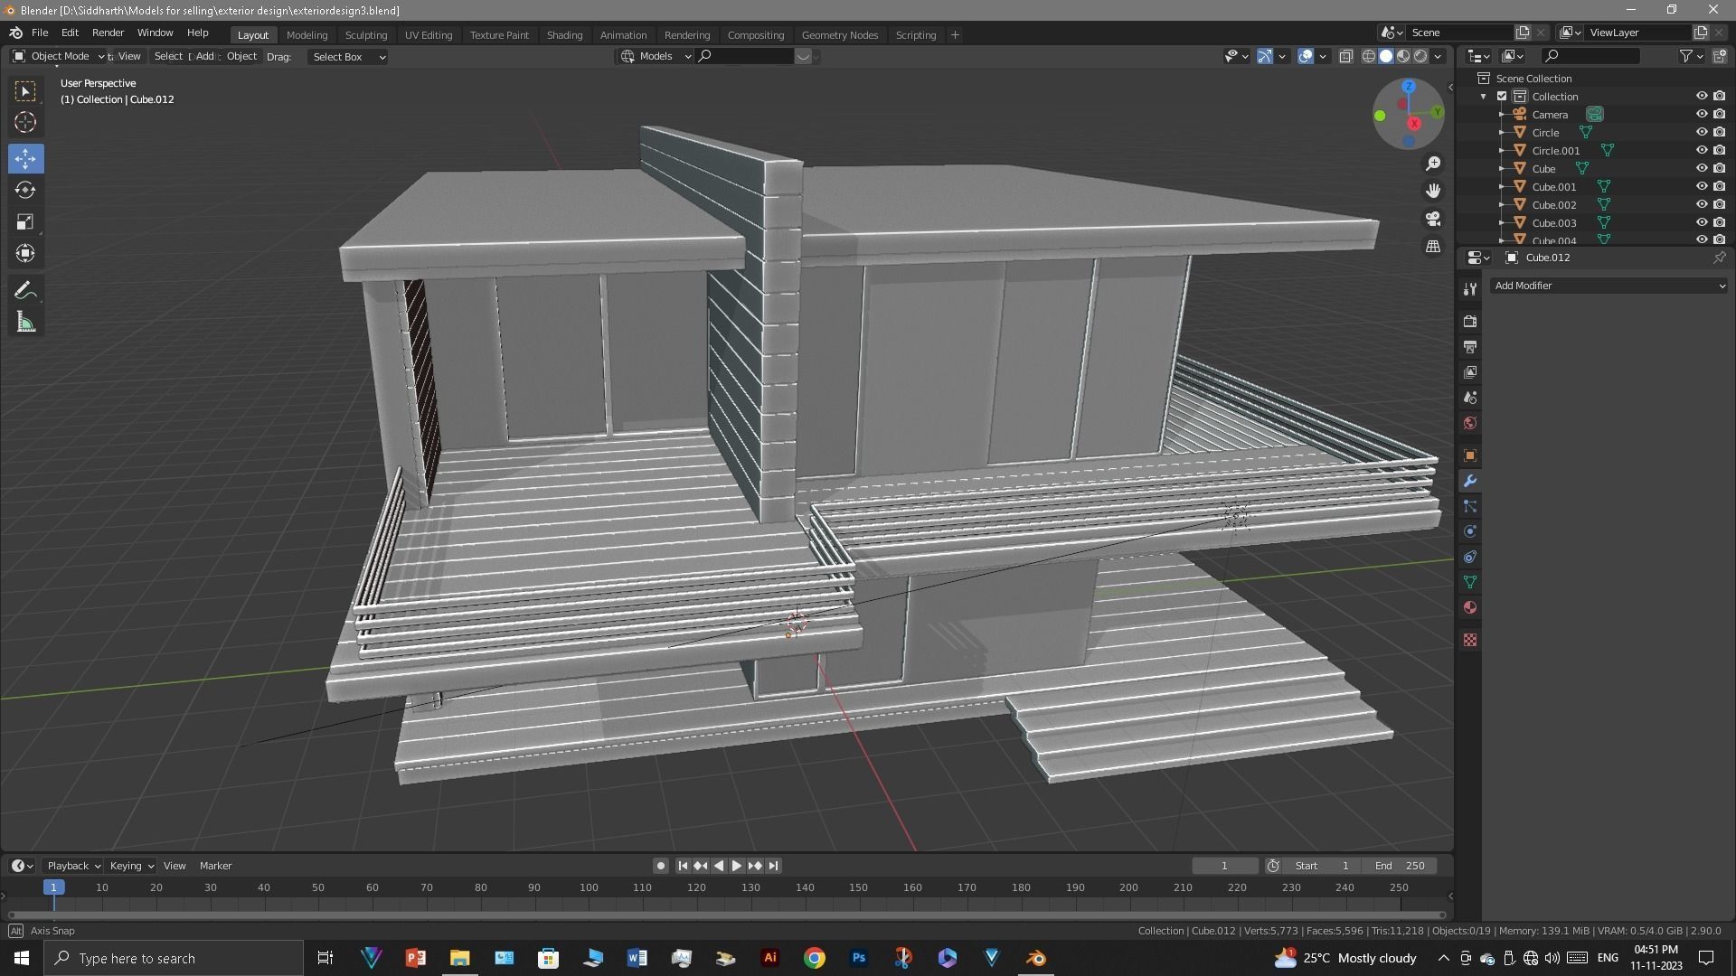Click the Start frame field
Image resolution: width=1736 pixels, height=976 pixels.
(x=1322, y=866)
